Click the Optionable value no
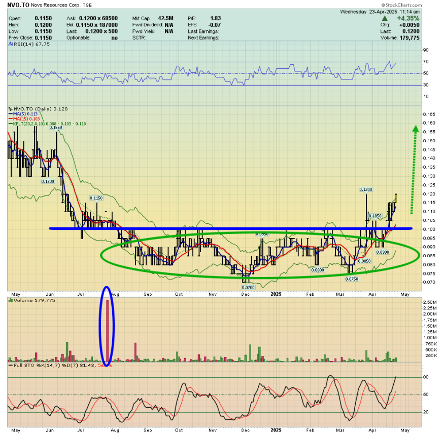This screenshot has height=434, width=444. click(x=114, y=38)
